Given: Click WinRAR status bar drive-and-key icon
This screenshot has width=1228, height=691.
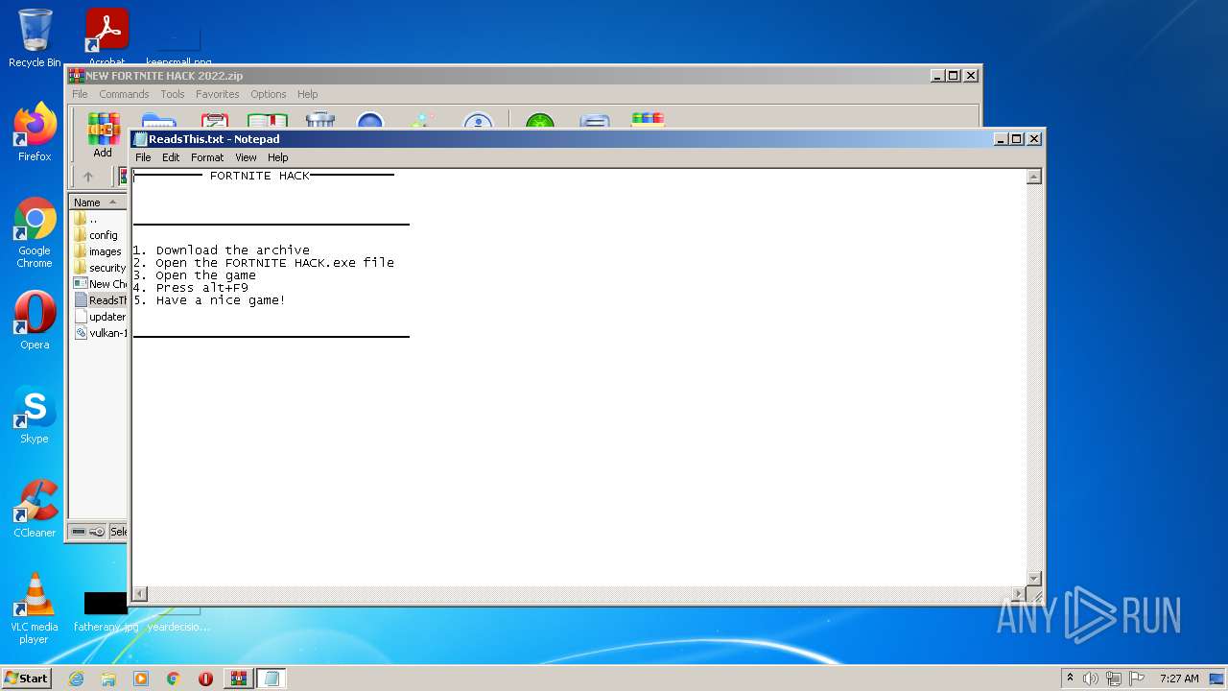Looking at the screenshot, I should (x=88, y=532).
